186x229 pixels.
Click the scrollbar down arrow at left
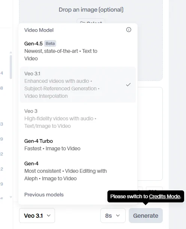pyautogui.click(x=11, y=197)
